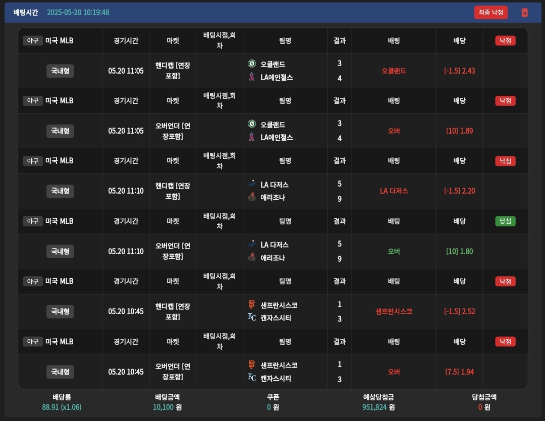This screenshot has width=545, height=421.
Task: Click LA Angels logo in the 1.89 over/under row
Action: click(252, 137)
